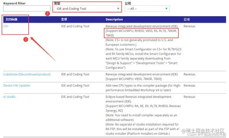Viewport: 229px width, 138px height.
Task: Click the 公司 column header in table
Action: point(186,19)
